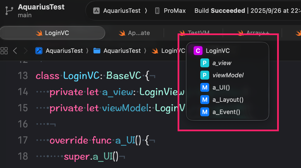The width and height of the screenshot is (301, 168).
Task: Click the ProMax device icon
Action: (157, 11)
